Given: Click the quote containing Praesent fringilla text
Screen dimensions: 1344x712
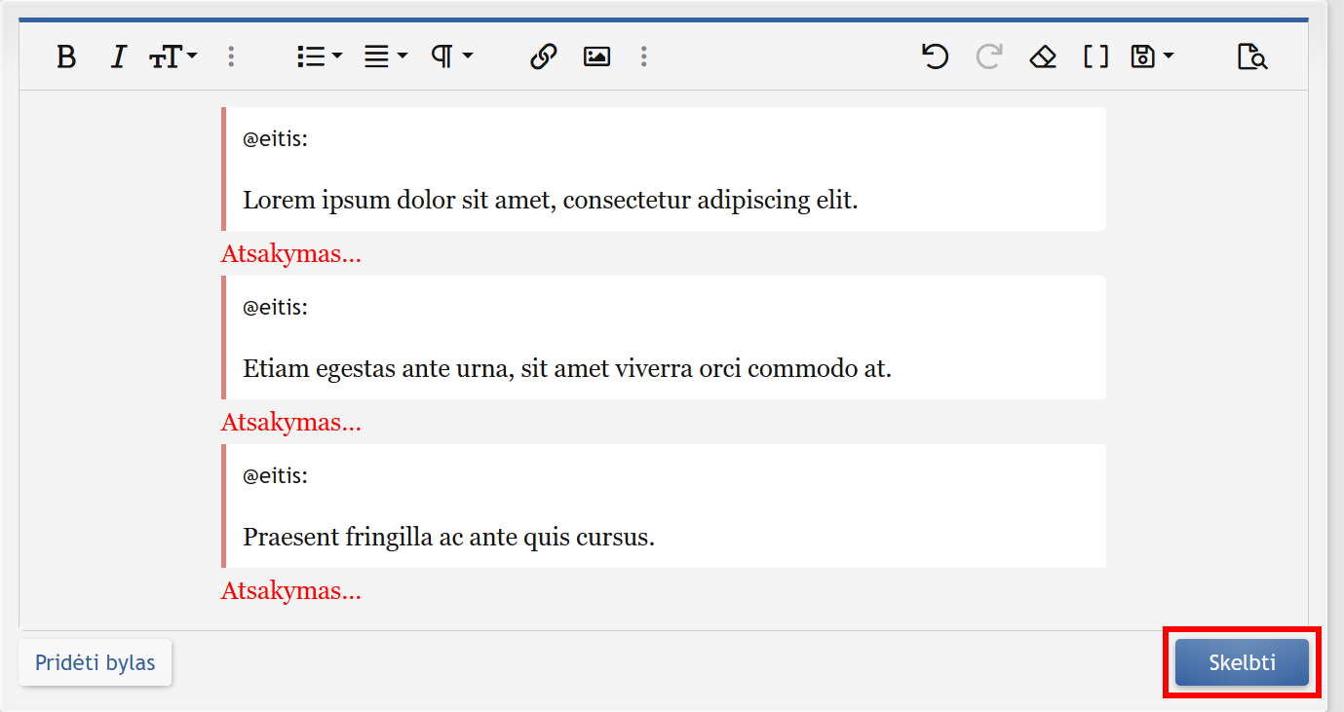Looking at the screenshot, I should point(664,506).
